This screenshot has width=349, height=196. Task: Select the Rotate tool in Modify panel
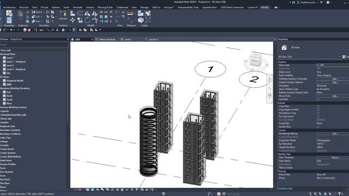click(x=87, y=21)
